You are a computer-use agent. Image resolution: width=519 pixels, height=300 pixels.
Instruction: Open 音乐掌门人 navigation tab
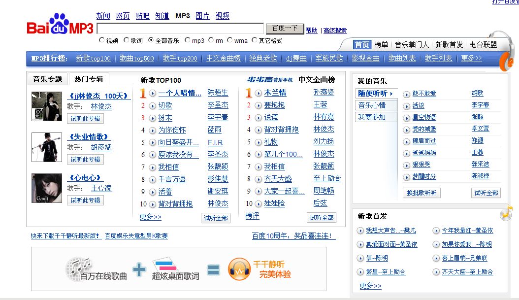pyautogui.click(x=412, y=45)
